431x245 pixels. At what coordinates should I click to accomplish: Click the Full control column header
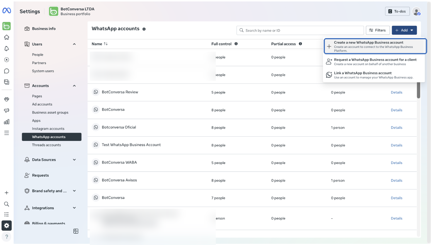point(221,44)
